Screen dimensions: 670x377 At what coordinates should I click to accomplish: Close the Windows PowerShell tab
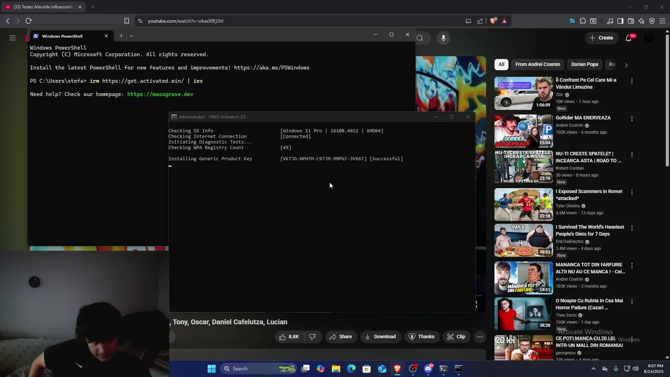[106, 36]
